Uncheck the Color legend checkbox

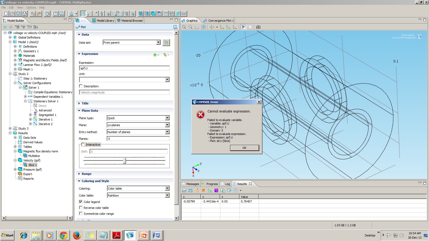tap(81, 202)
